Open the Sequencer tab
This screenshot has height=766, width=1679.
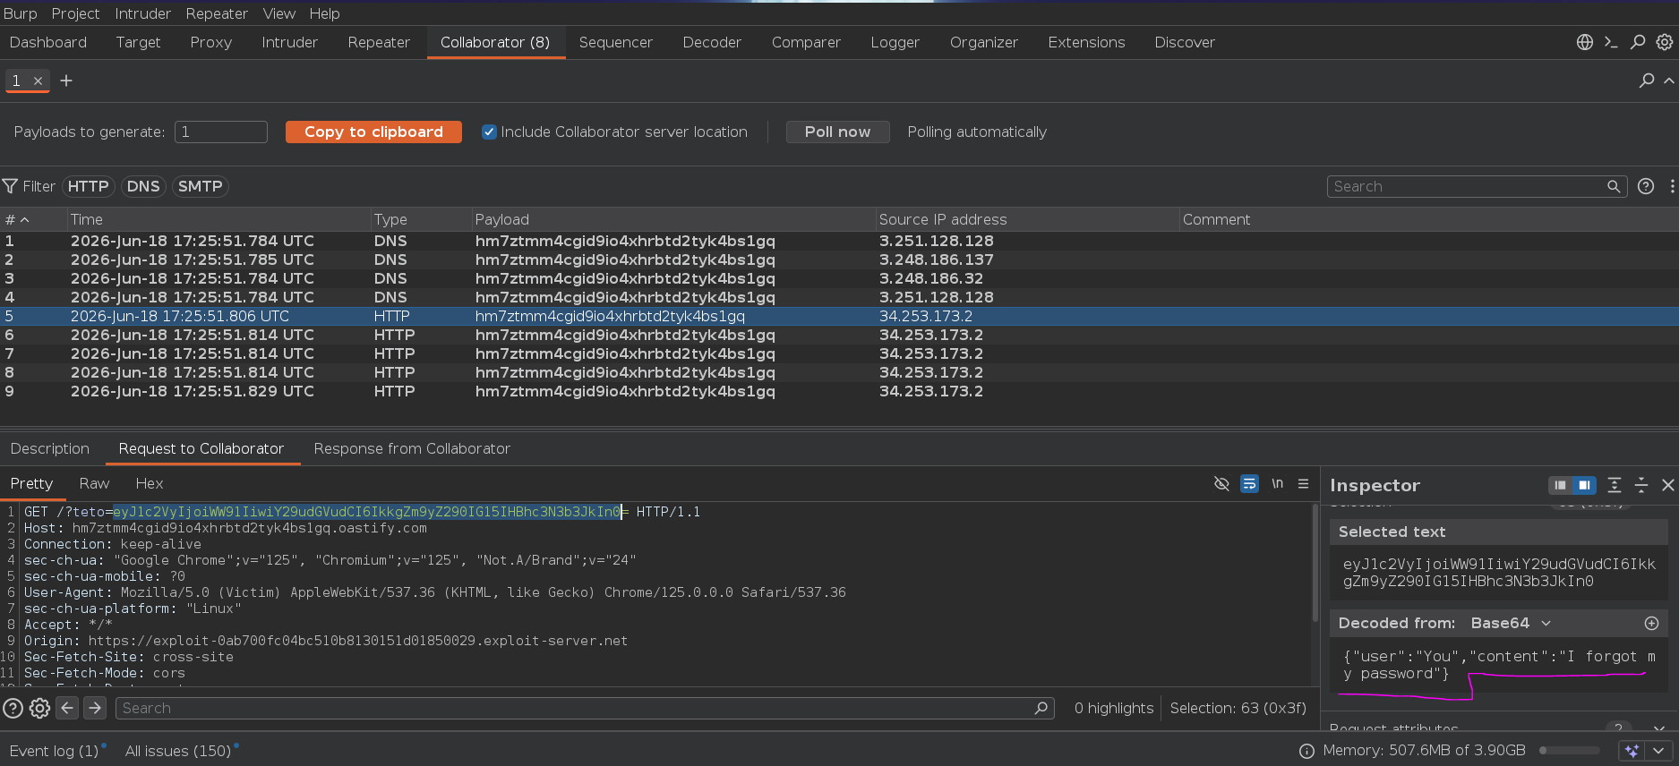[615, 42]
